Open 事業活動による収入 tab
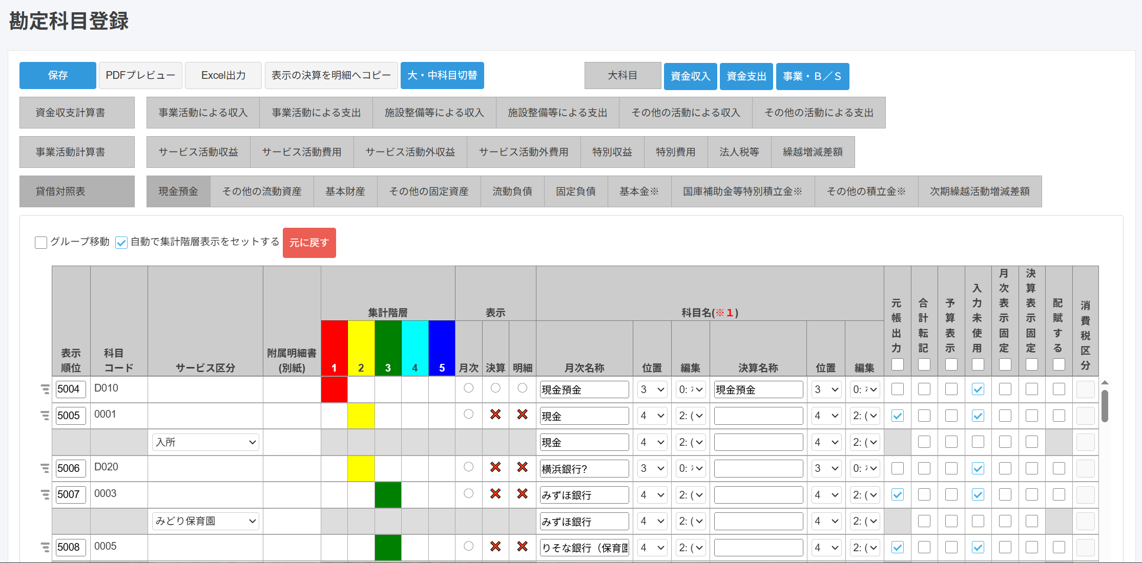This screenshot has width=1142, height=563. [203, 113]
